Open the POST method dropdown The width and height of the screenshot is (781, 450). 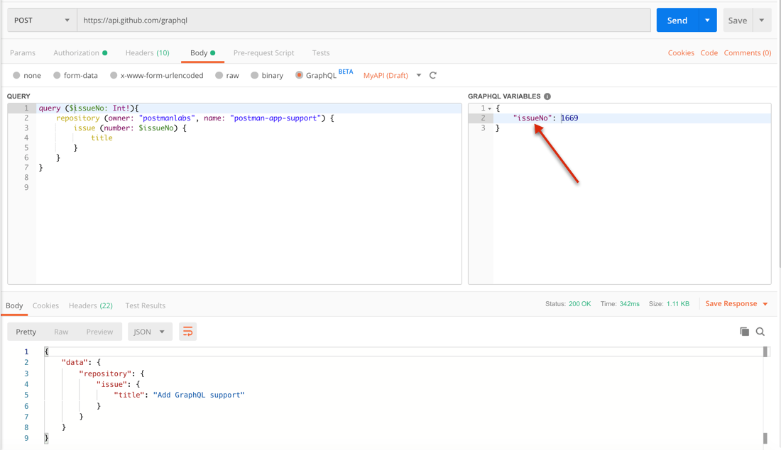(x=40, y=20)
